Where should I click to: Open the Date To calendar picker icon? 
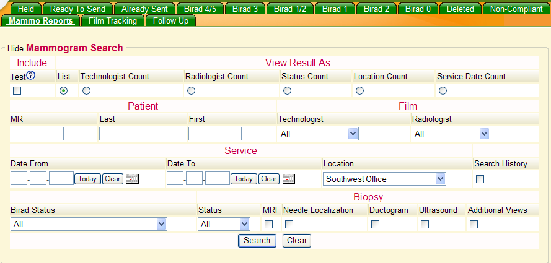(x=288, y=179)
